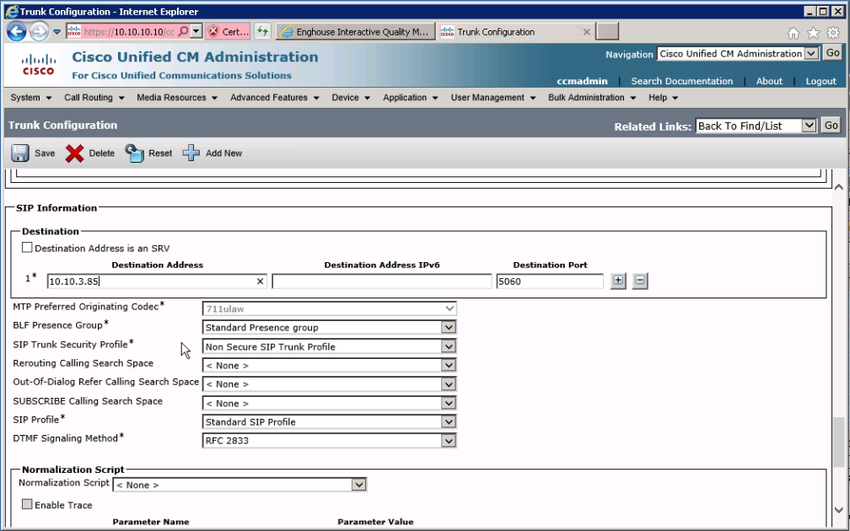Click the browser Back arrow button
The image size is (850, 531).
pos(16,31)
